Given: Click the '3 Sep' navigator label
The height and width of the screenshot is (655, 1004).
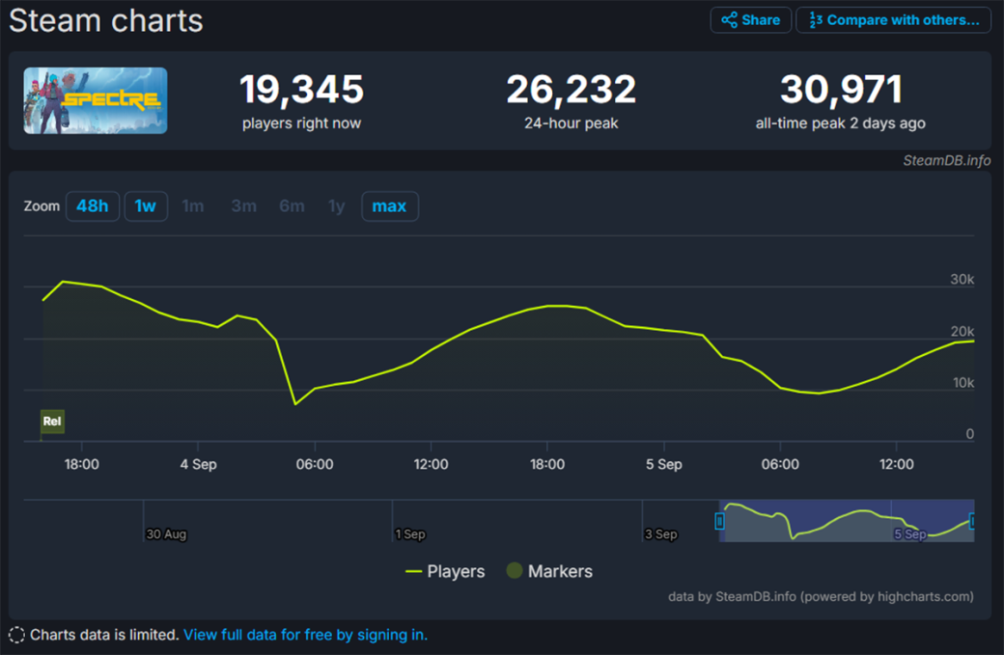Looking at the screenshot, I should (x=660, y=534).
